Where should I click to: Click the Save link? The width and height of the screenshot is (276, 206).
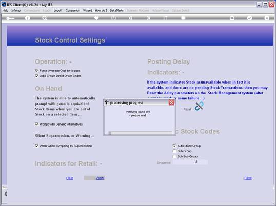(x=248, y=178)
